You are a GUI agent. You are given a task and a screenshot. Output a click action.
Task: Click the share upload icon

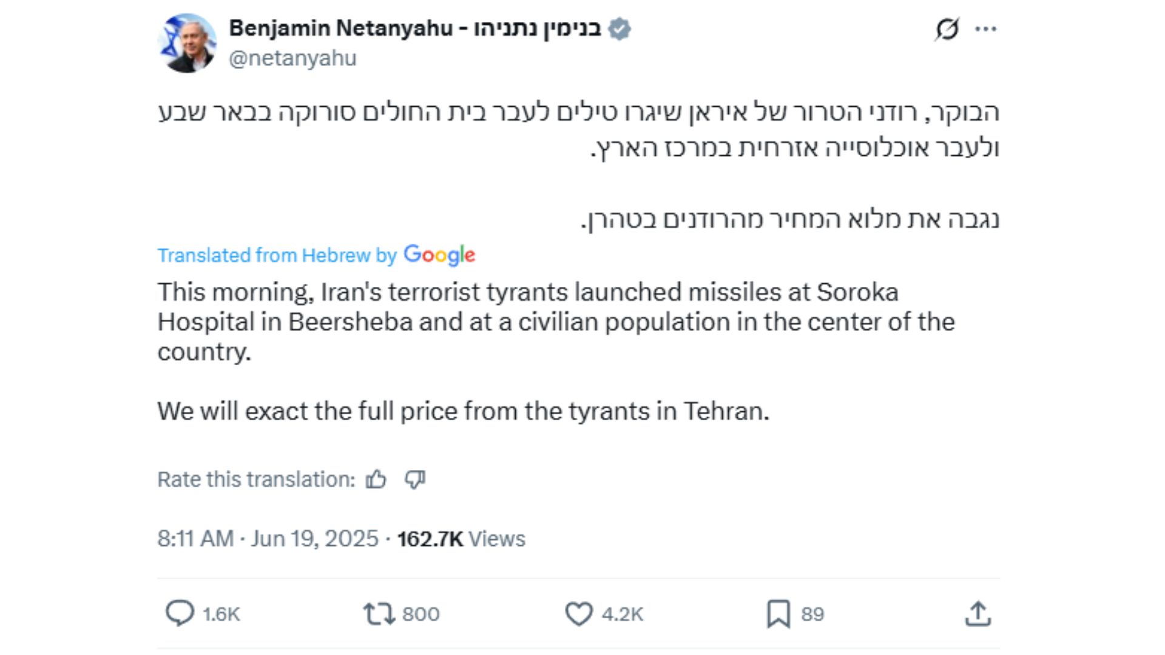[x=978, y=613]
